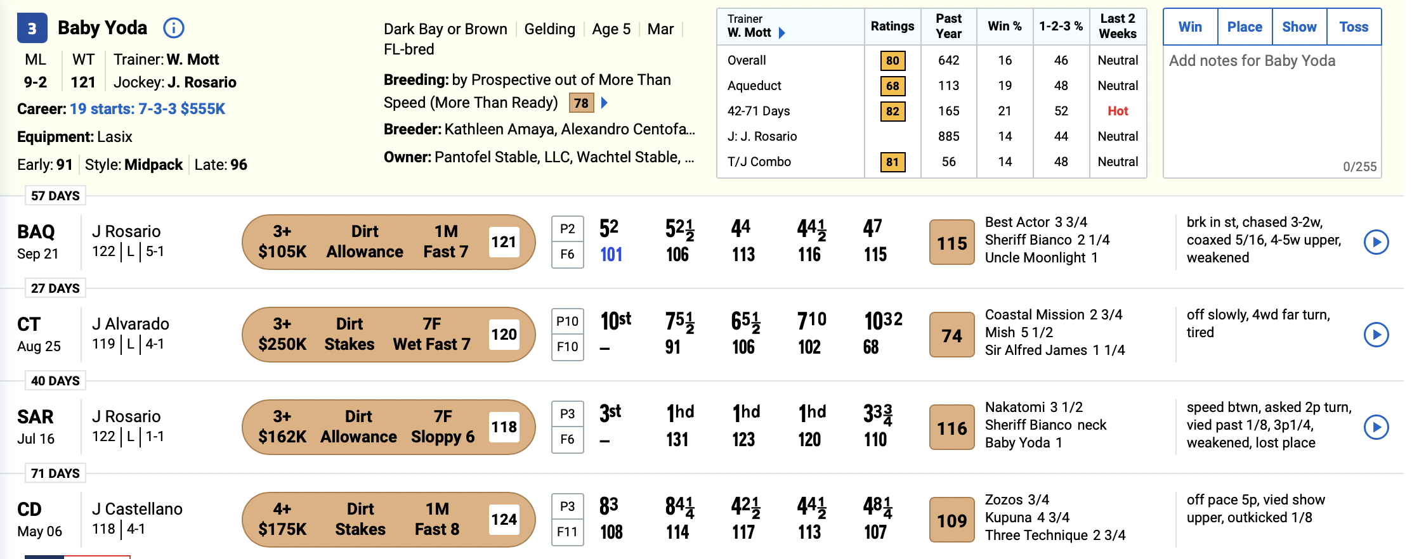Click the 74 speed figure for CT race

(x=951, y=335)
